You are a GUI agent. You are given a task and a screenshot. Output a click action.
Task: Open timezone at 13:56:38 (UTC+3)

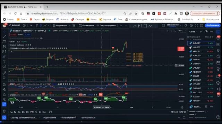coord(178,112)
